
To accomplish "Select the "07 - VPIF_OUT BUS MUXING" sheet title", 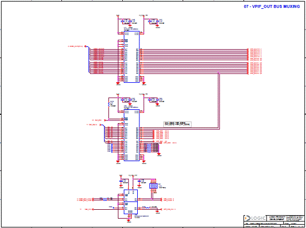I will pyautogui.click(x=272, y=7).
